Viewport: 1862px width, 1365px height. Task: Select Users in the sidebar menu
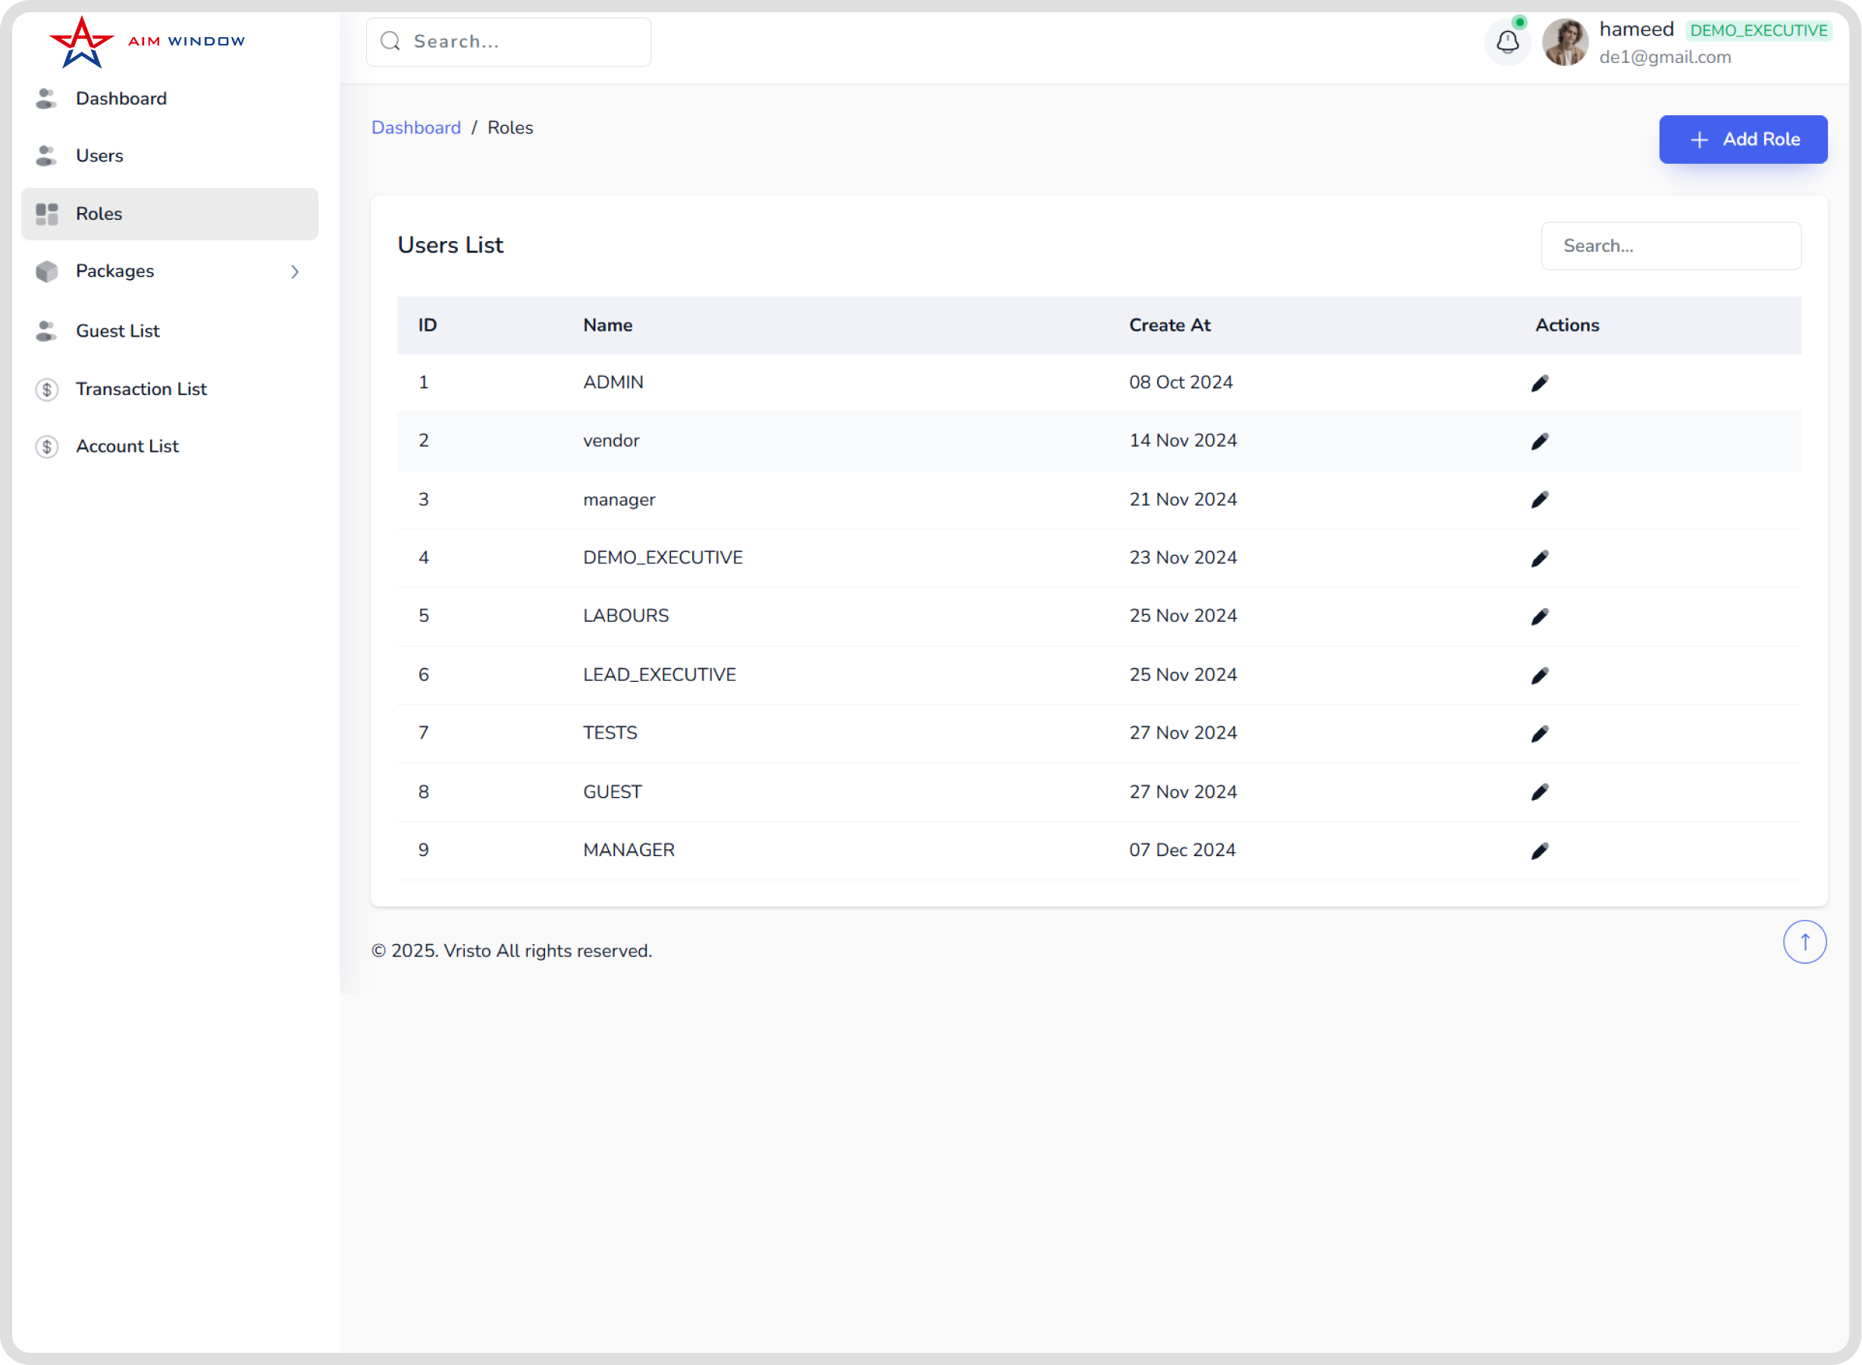point(99,155)
